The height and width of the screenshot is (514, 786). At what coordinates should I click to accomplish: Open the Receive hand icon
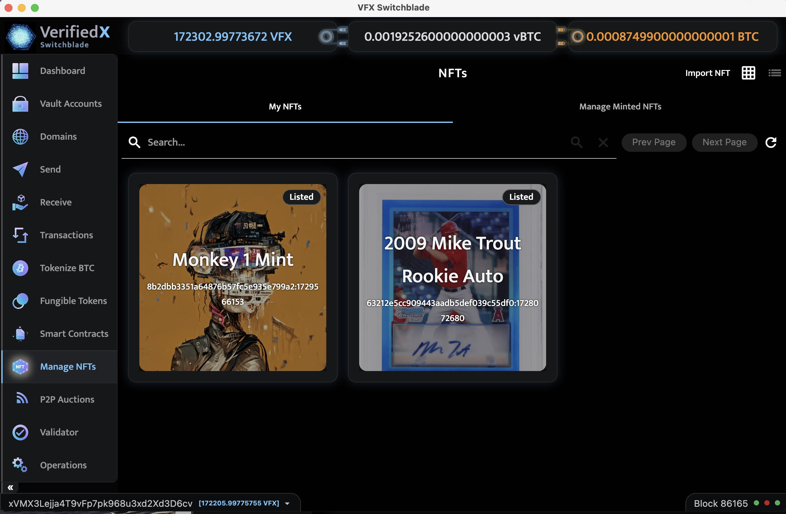click(x=20, y=202)
